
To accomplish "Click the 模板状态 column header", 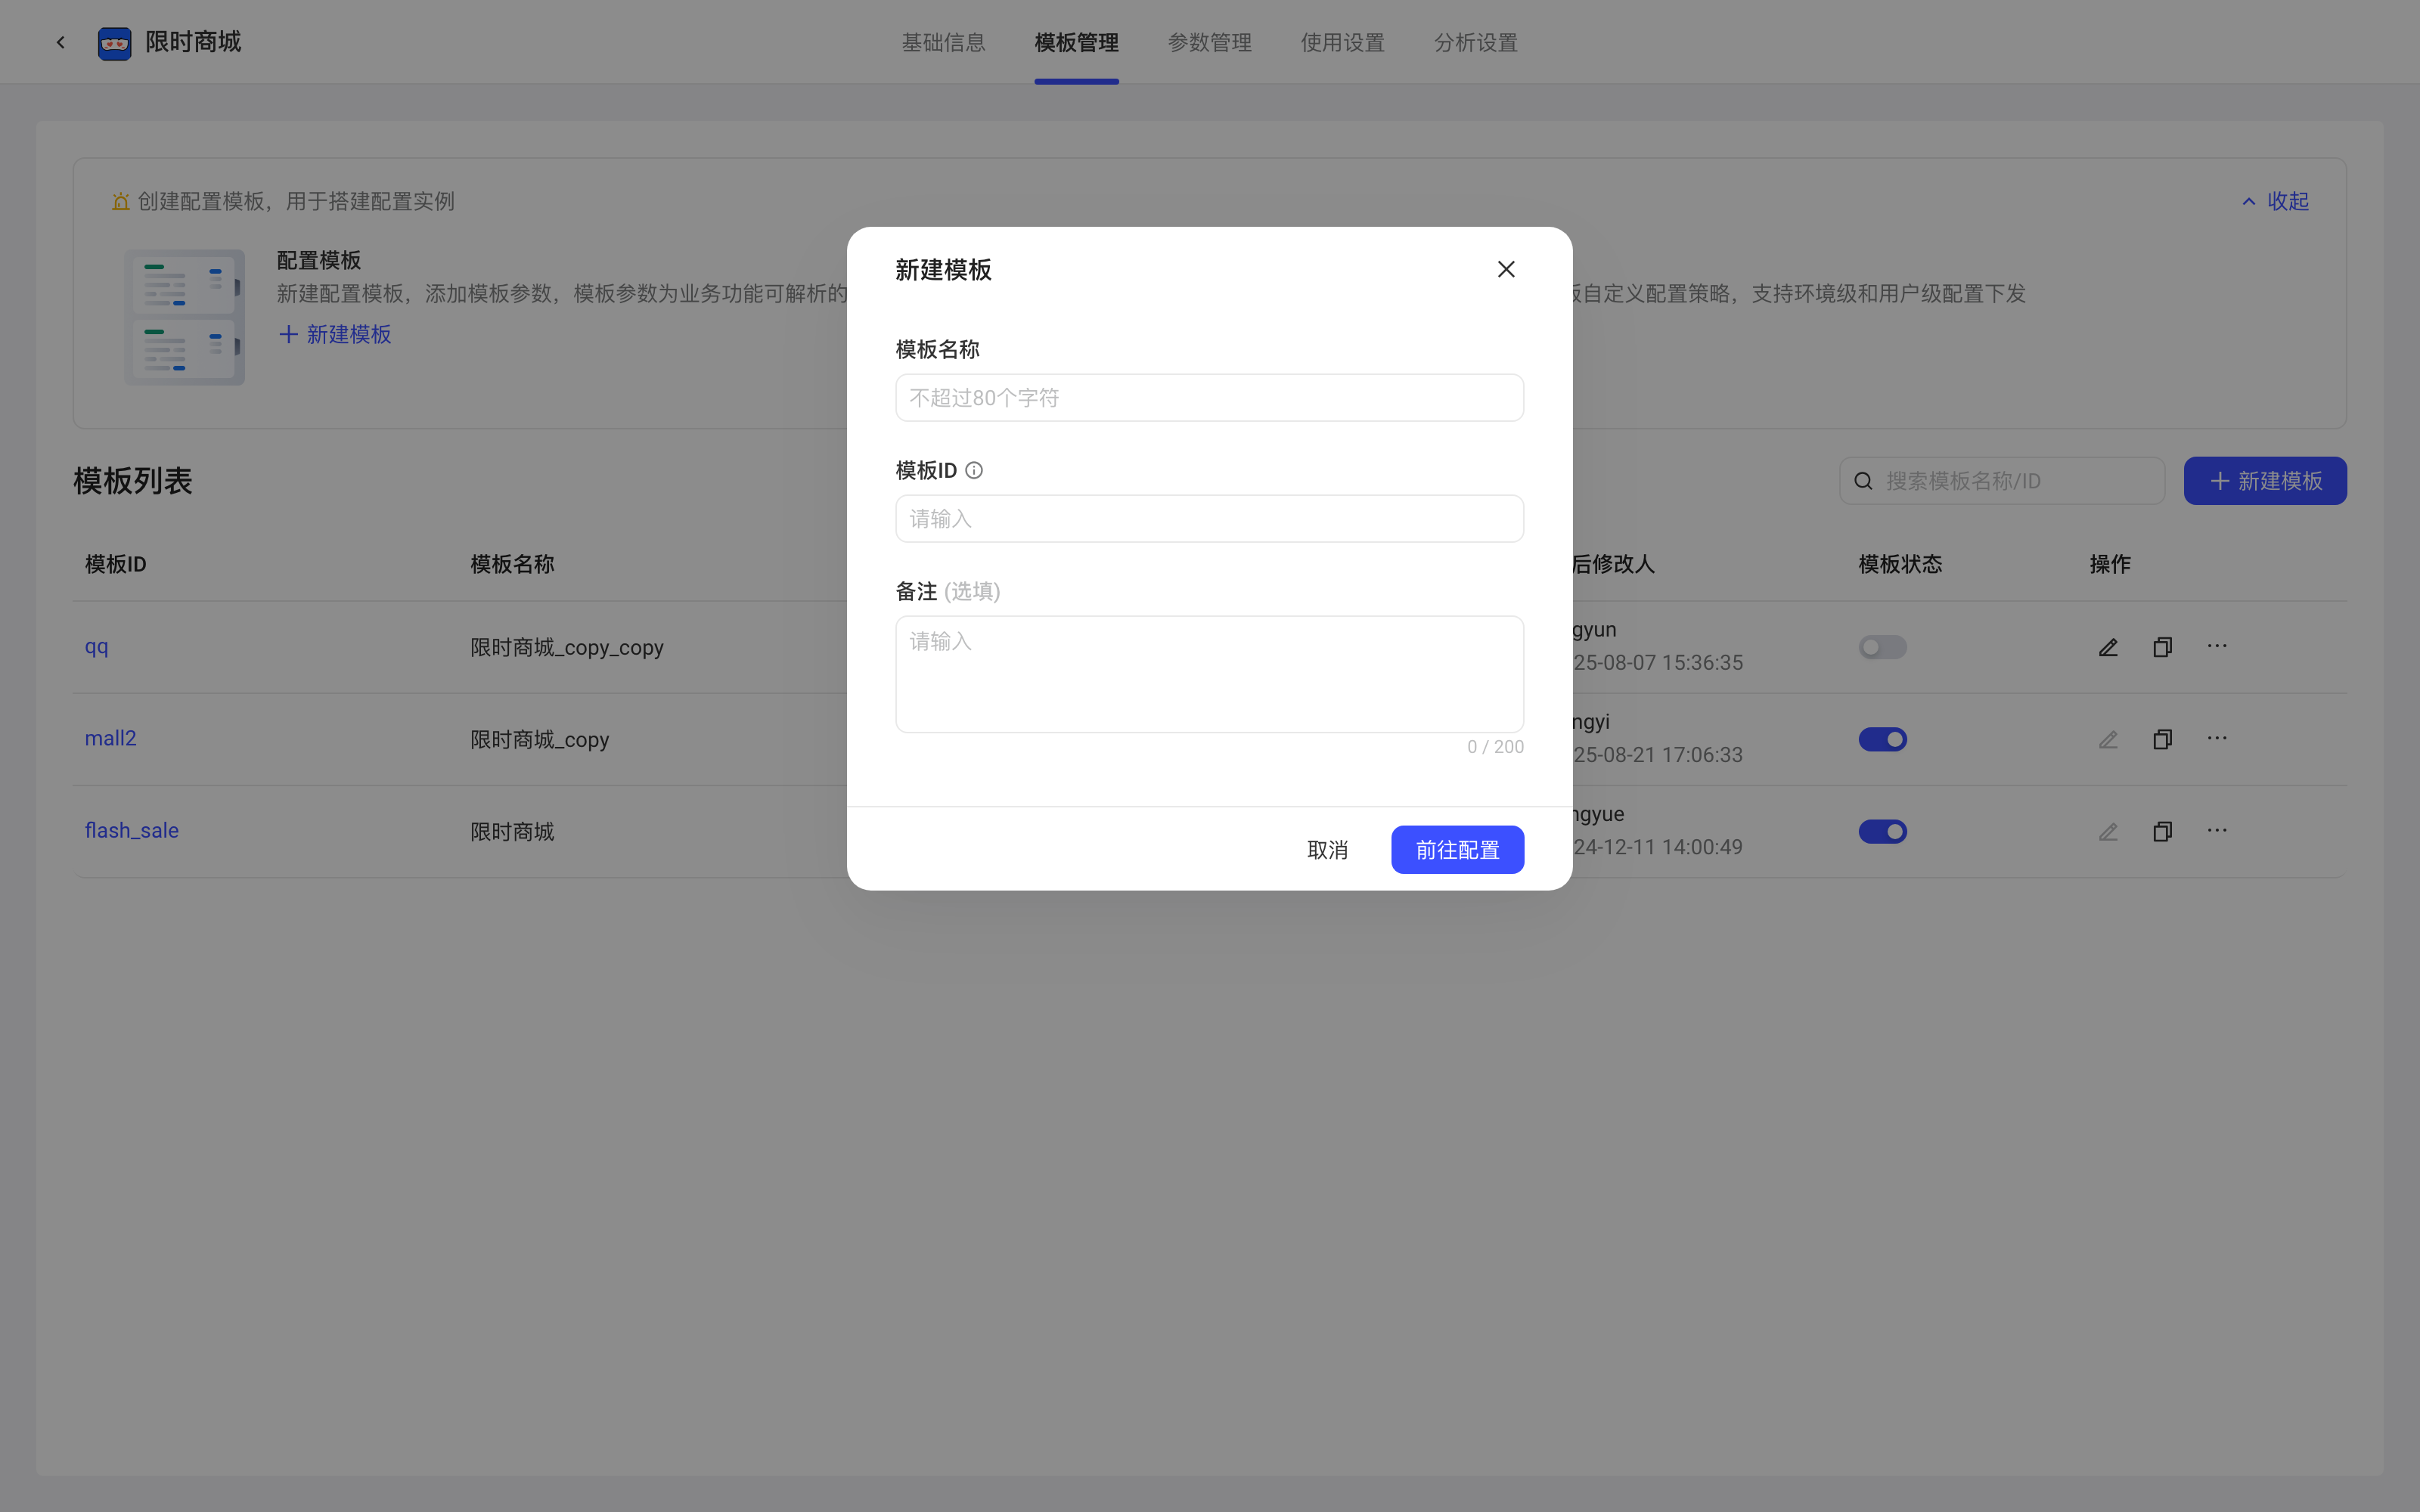I will click(1900, 564).
